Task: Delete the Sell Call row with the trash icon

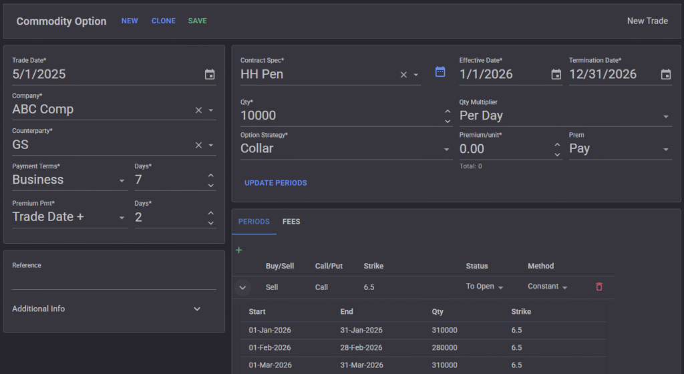Action: [599, 287]
